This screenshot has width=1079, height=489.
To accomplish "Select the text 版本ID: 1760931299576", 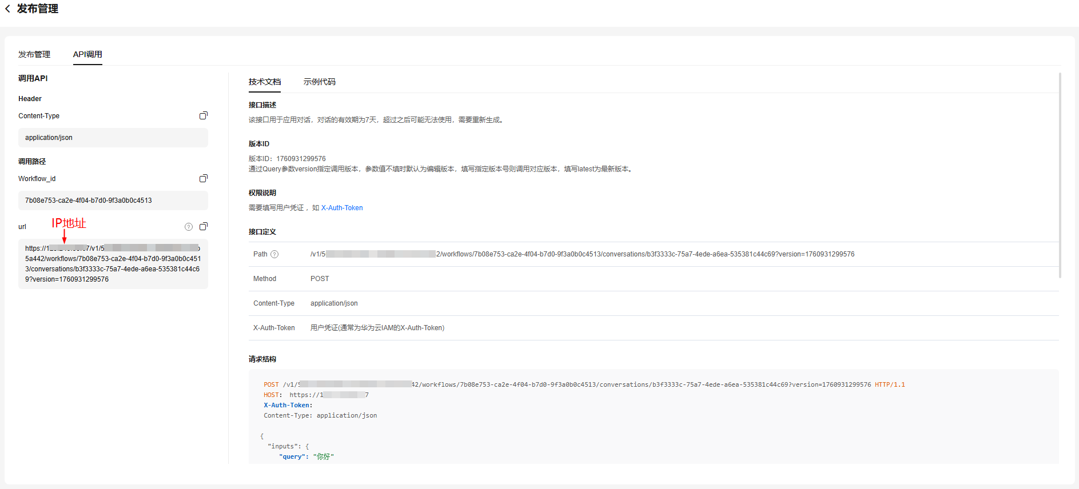I will [287, 159].
